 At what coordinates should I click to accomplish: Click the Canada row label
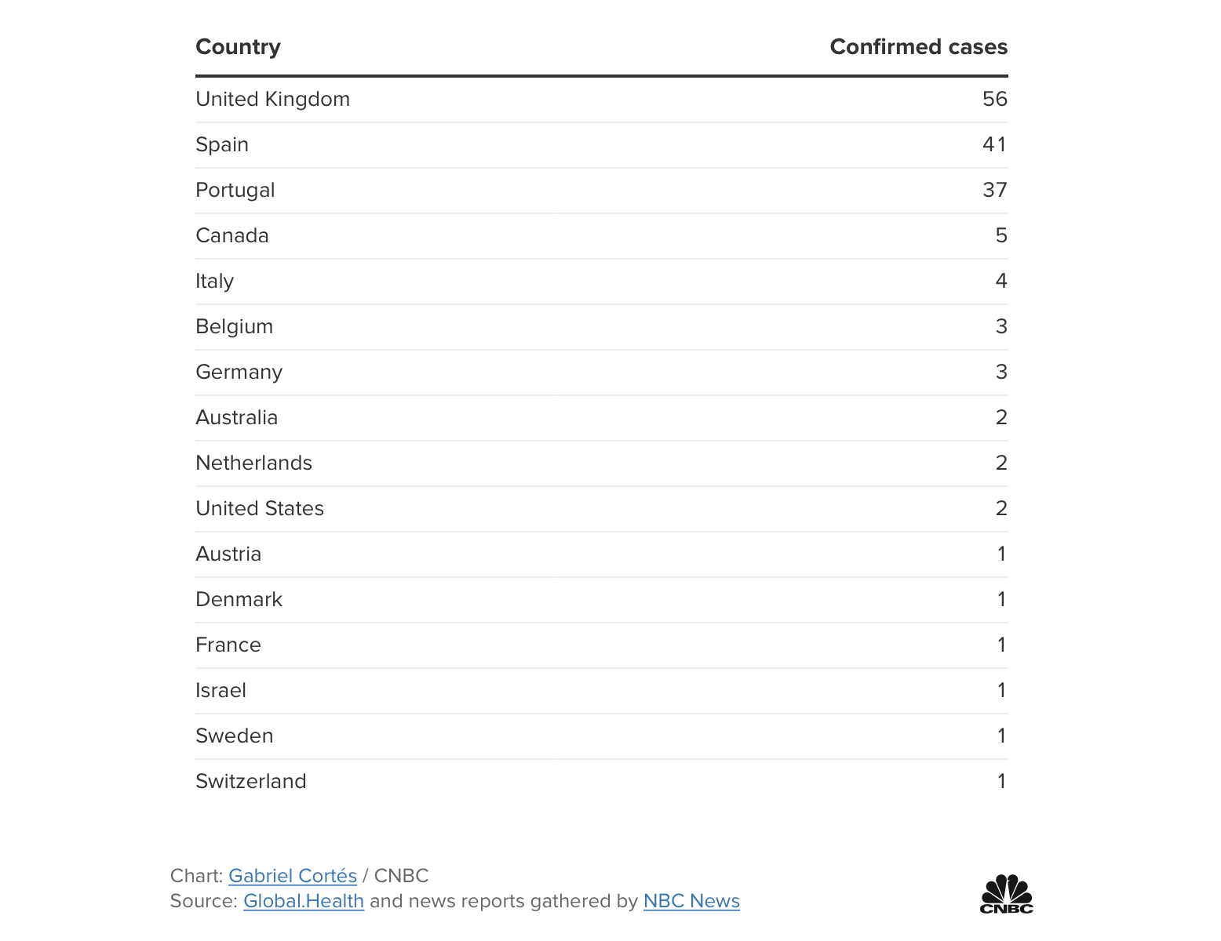(x=231, y=236)
